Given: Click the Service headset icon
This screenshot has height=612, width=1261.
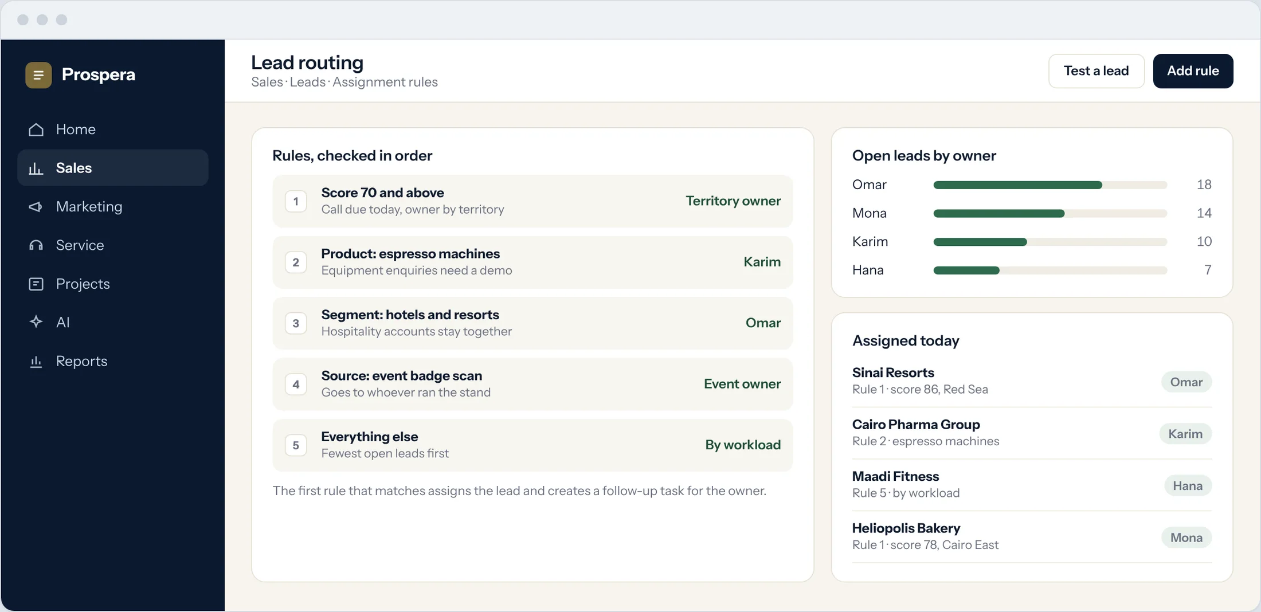Looking at the screenshot, I should tap(36, 245).
